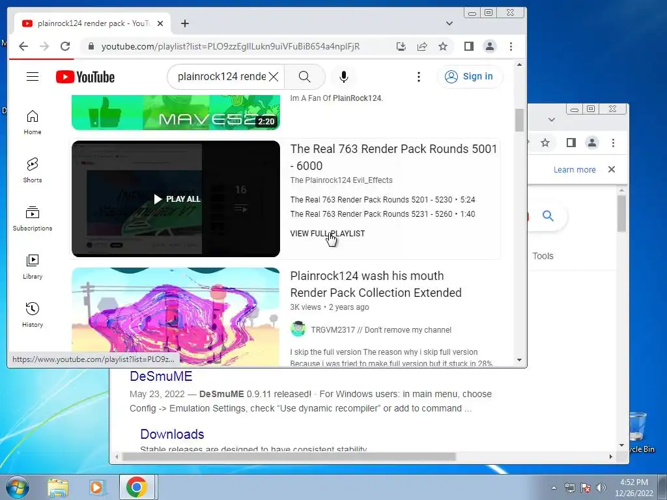The height and width of the screenshot is (500, 667).
Task: Click the address bar URL
Action: point(230,46)
